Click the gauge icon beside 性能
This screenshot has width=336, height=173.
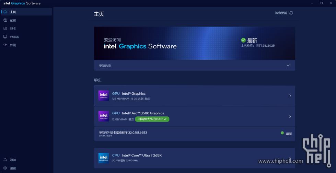click(x=5, y=45)
